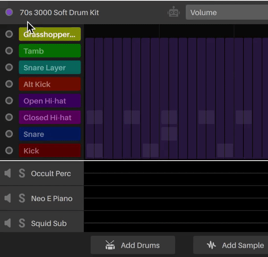Select the Alt Kick lane label
Image resolution: width=268 pixels, height=257 pixels.
pyautogui.click(x=50, y=84)
